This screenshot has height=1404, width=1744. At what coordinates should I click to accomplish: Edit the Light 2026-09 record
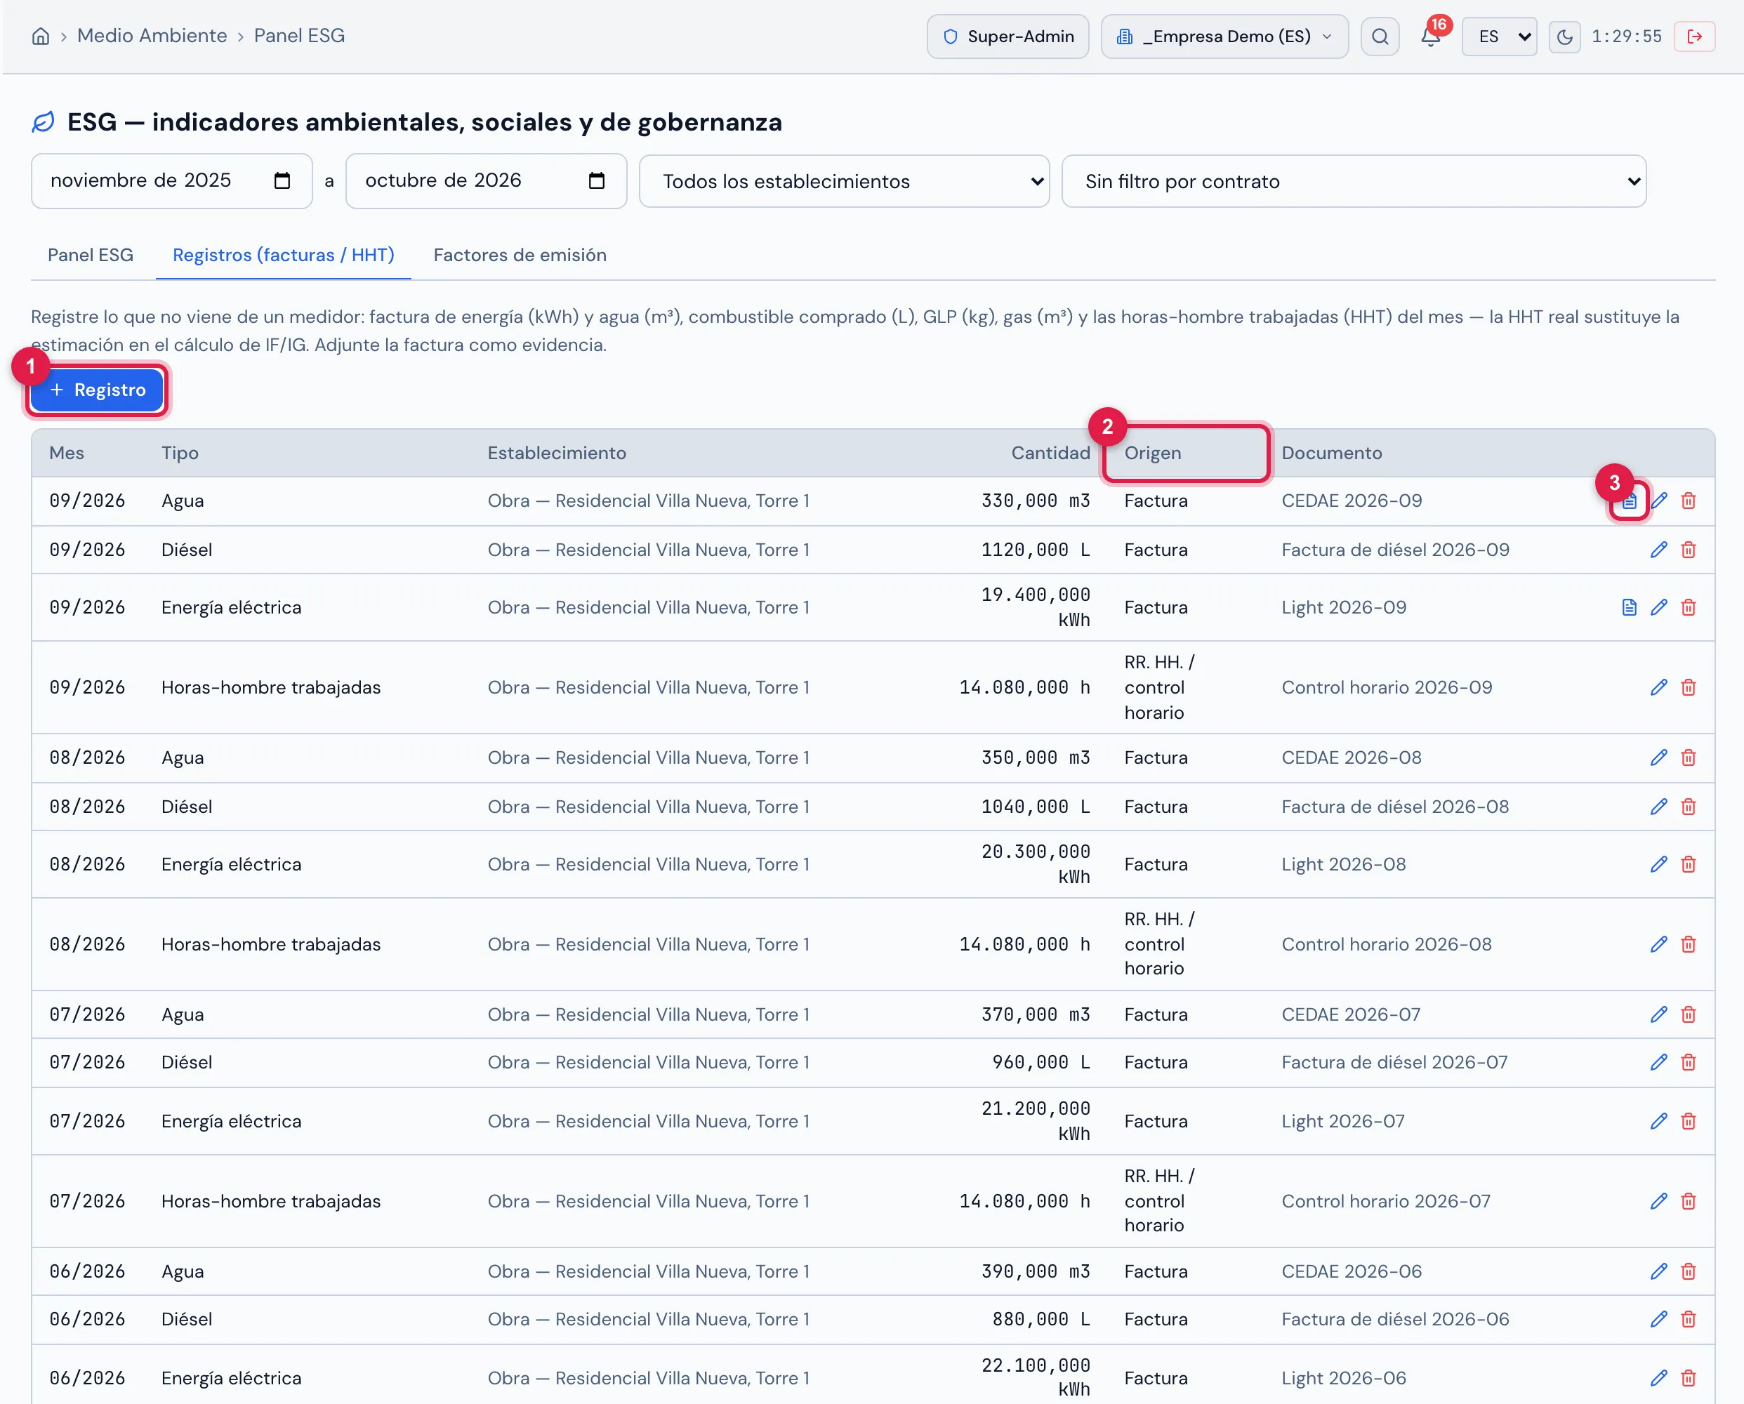1659,607
